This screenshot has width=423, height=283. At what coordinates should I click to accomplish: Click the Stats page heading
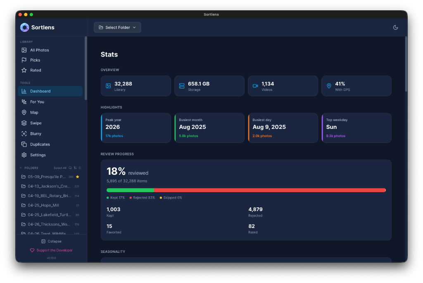(x=109, y=55)
